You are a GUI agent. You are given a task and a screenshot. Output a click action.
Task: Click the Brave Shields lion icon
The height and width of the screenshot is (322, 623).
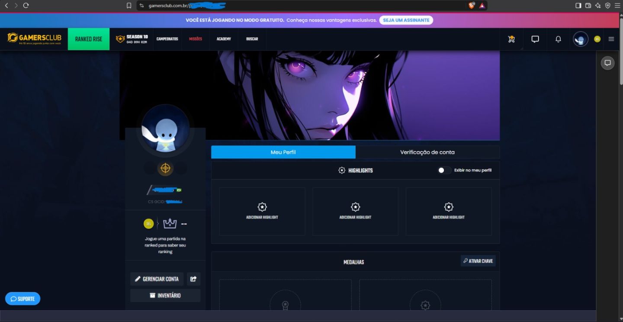pyautogui.click(x=471, y=6)
